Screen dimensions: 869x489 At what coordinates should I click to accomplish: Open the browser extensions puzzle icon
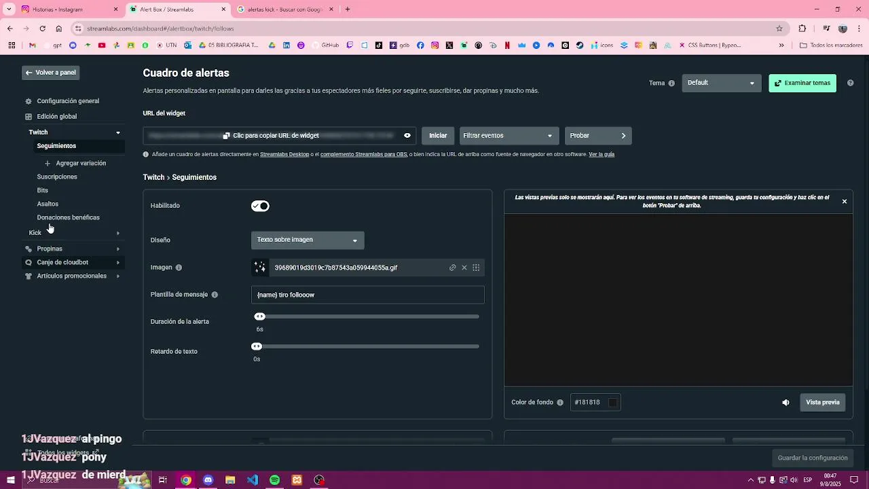(802, 29)
